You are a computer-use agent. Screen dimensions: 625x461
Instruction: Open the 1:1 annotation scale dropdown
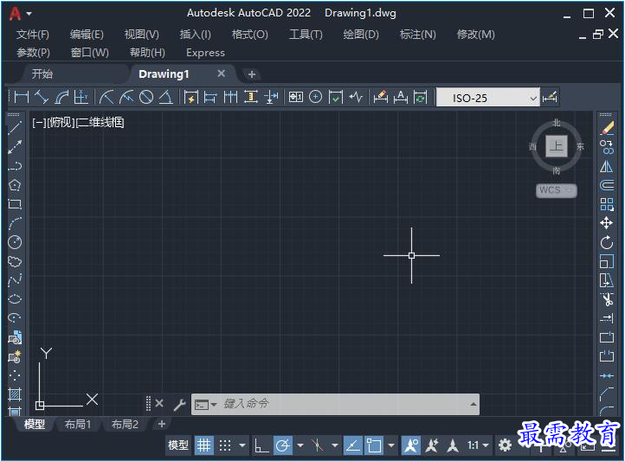(478, 445)
